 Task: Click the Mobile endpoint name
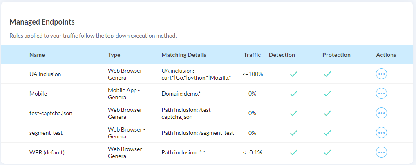click(x=38, y=94)
